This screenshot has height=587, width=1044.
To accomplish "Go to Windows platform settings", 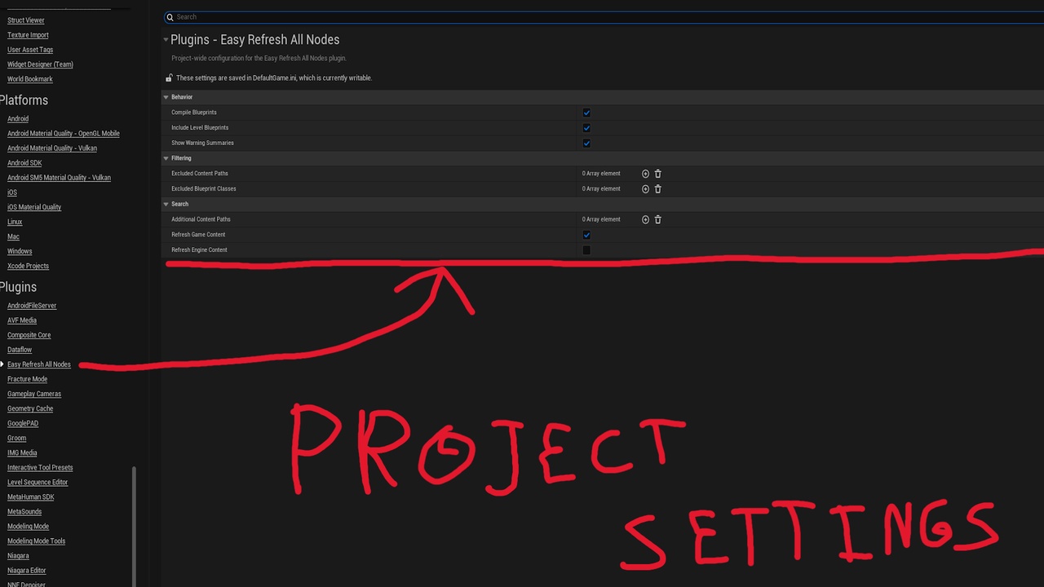I will tap(20, 251).
